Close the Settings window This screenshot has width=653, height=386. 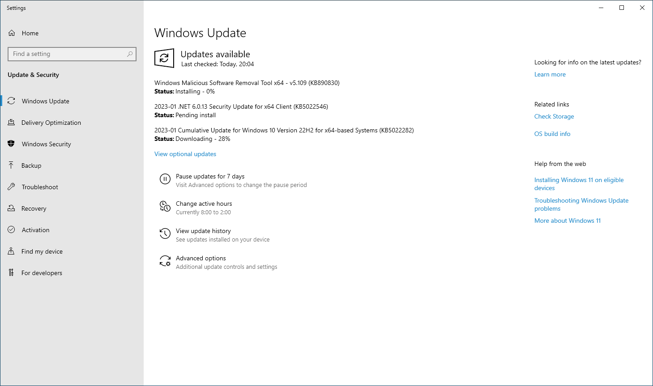click(642, 8)
